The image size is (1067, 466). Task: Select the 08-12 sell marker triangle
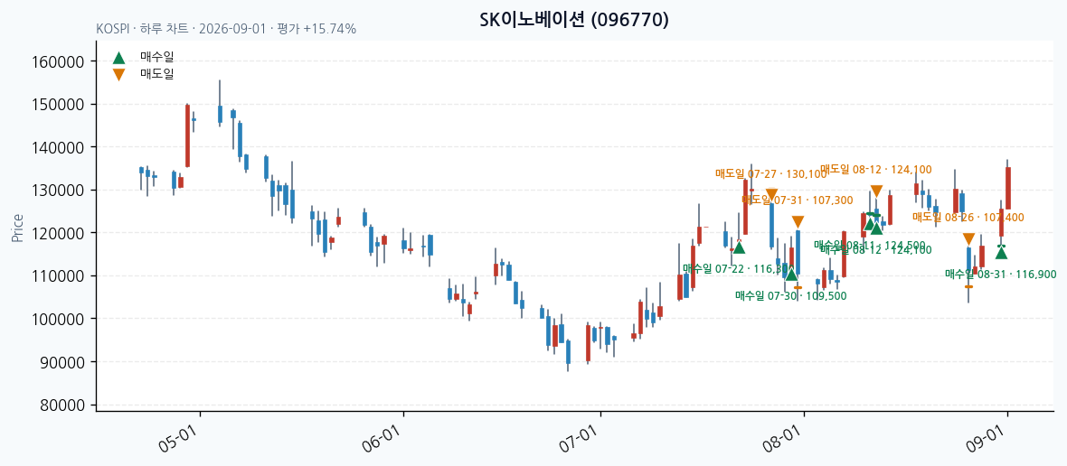click(876, 191)
